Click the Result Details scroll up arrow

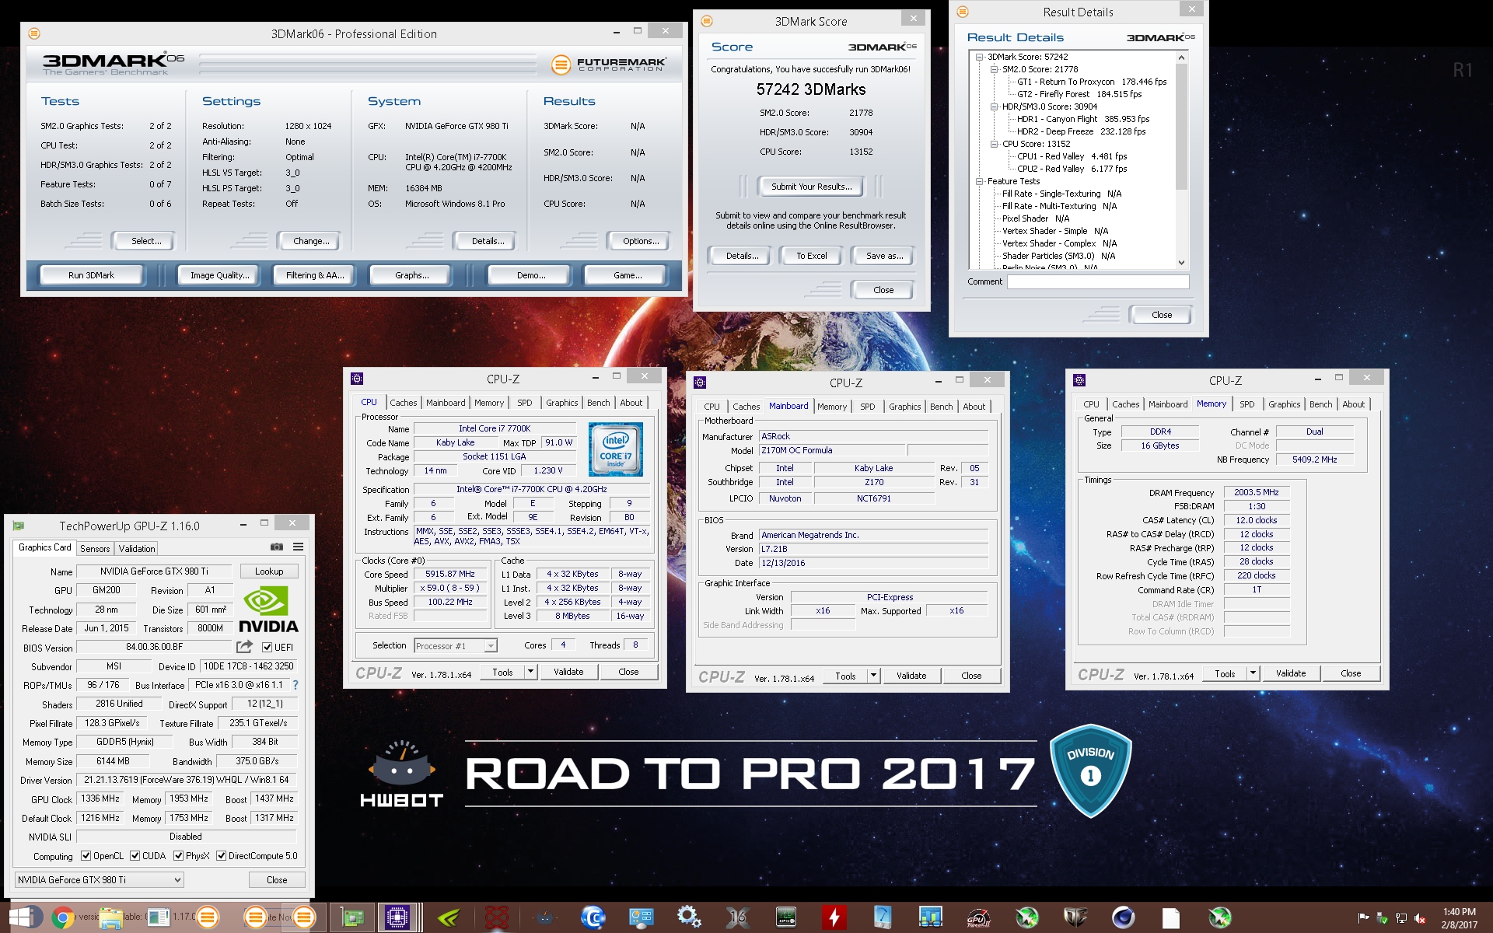point(1181,58)
